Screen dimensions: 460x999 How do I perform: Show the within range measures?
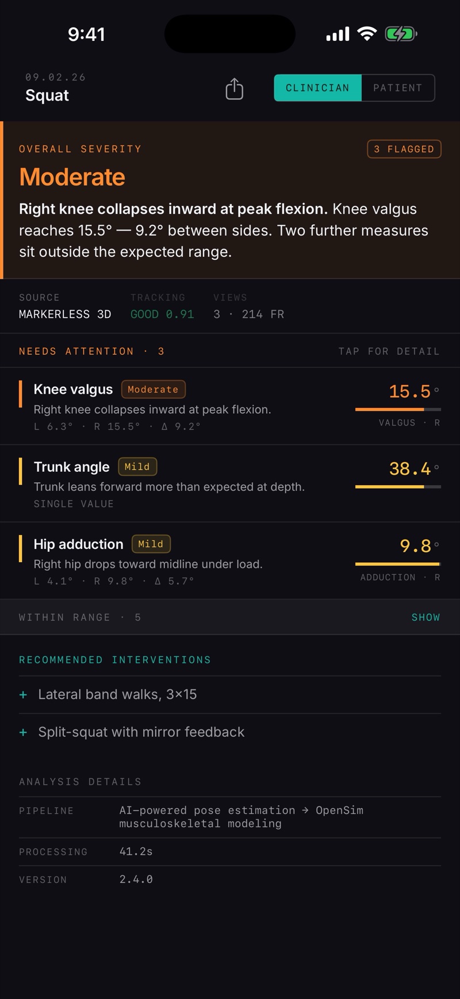point(425,617)
